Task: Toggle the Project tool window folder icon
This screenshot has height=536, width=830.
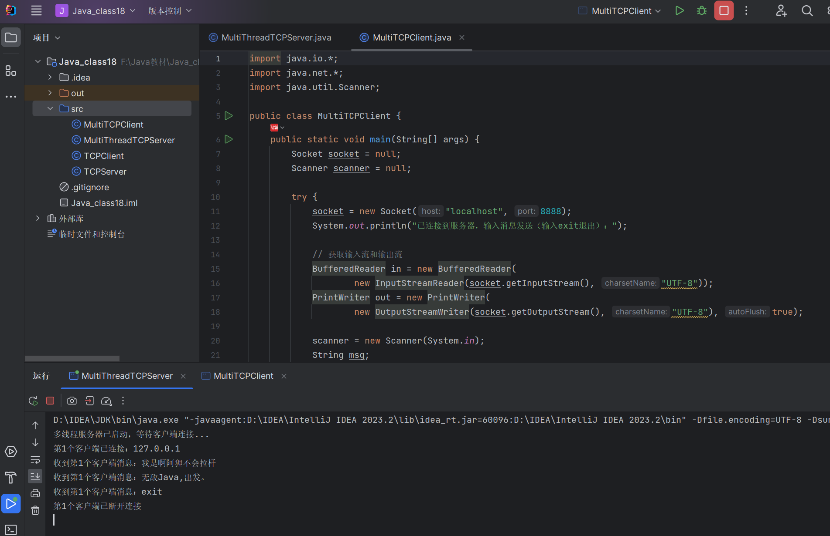Action: coord(11,38)
